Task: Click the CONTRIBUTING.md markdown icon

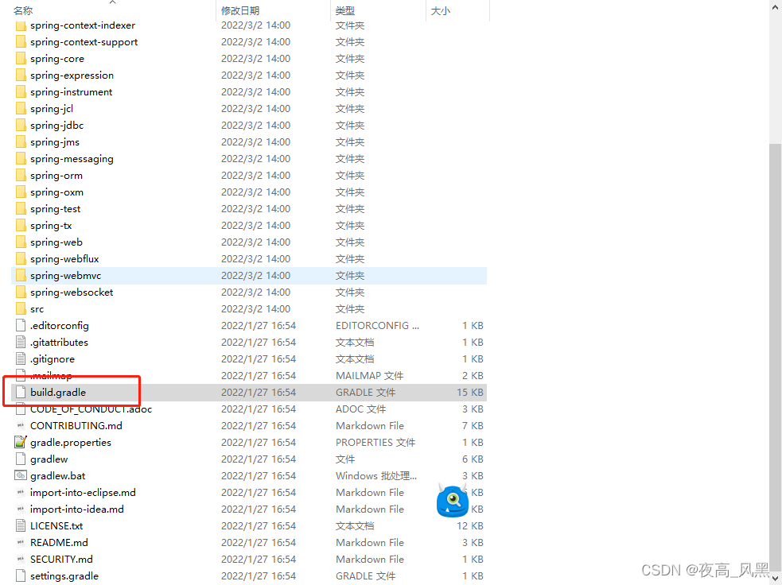Action: point(21,425)
